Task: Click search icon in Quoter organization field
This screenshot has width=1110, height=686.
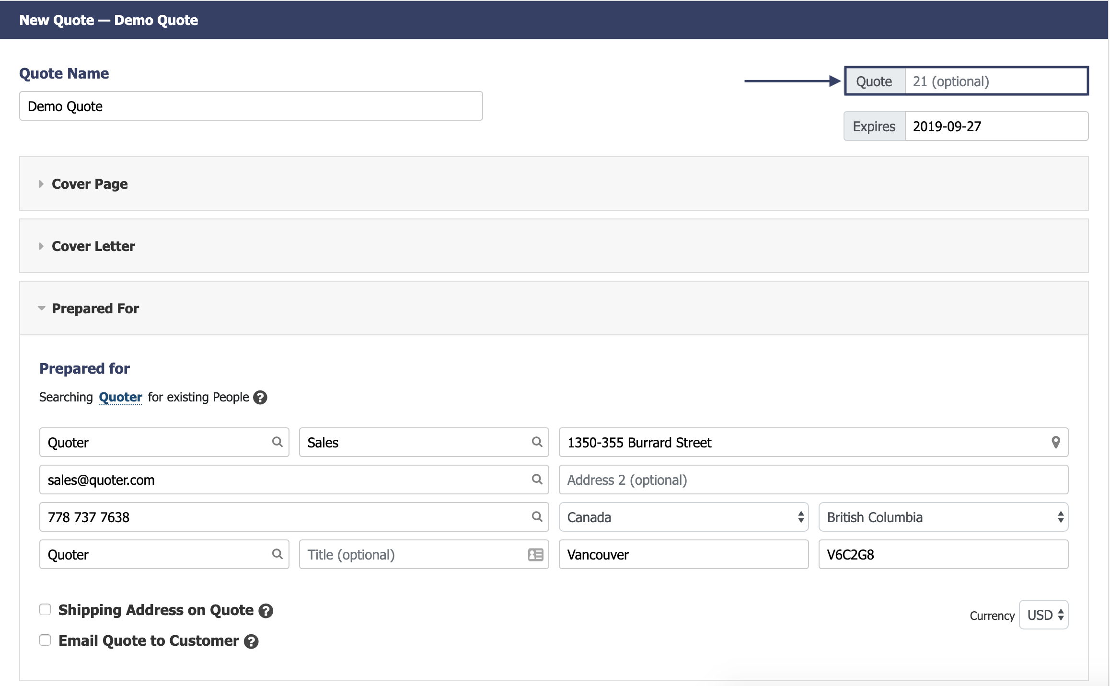Action: coord(277,554)
